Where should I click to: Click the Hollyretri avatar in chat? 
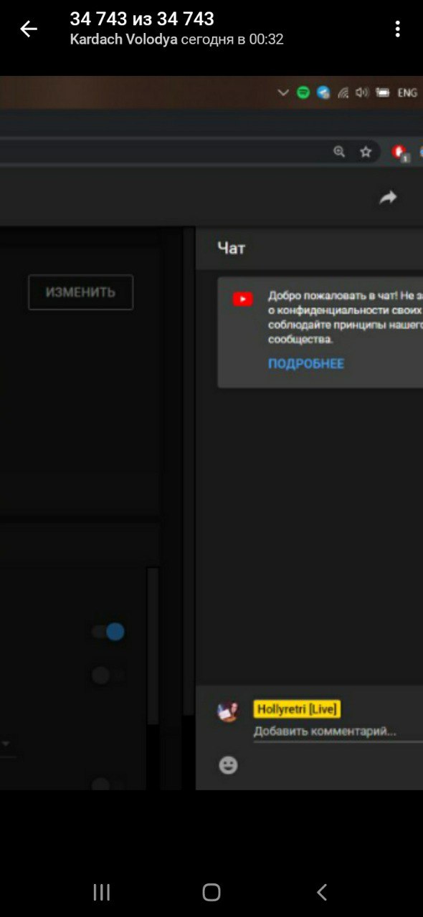pos(229,711)
